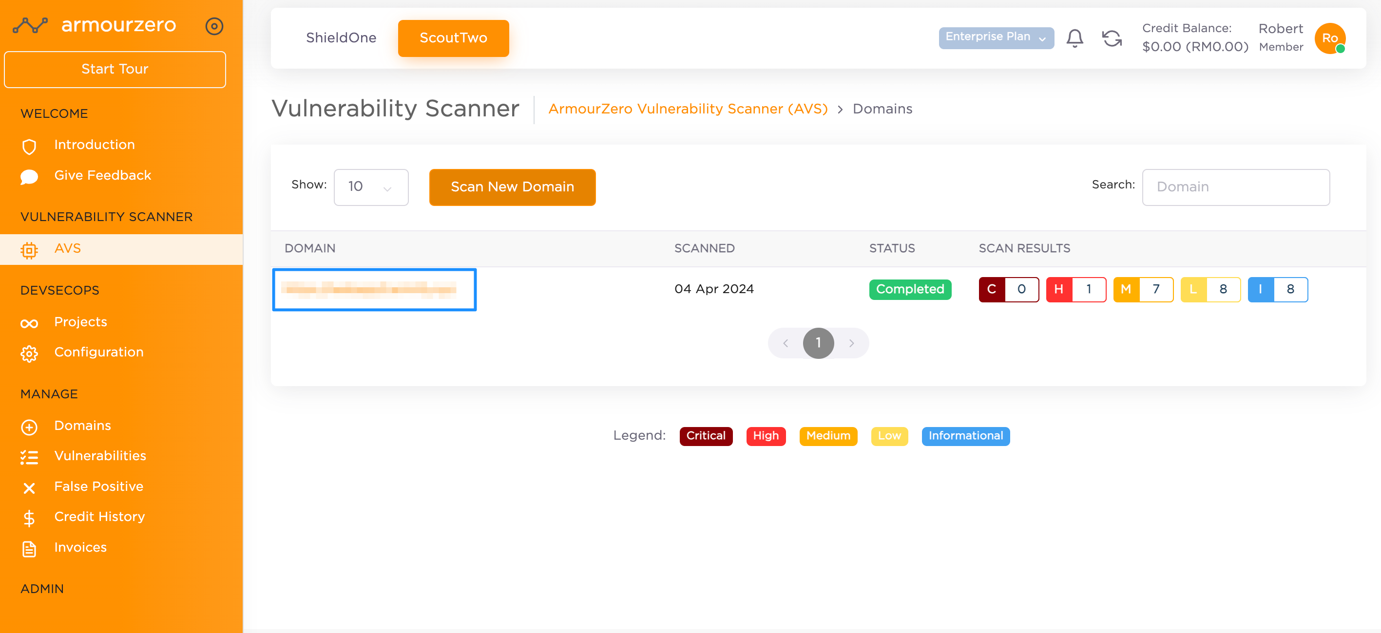The image size is (1381, 633).
Task: Click the Medium count badge showing 7
Action: pos(1143,290)
